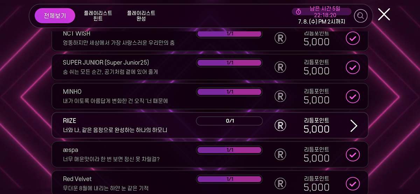Viewport: 420px width, 194px height.
Task: Toggle the completed checkmark for SUPER JUNIOR
Action: [353, 67]
